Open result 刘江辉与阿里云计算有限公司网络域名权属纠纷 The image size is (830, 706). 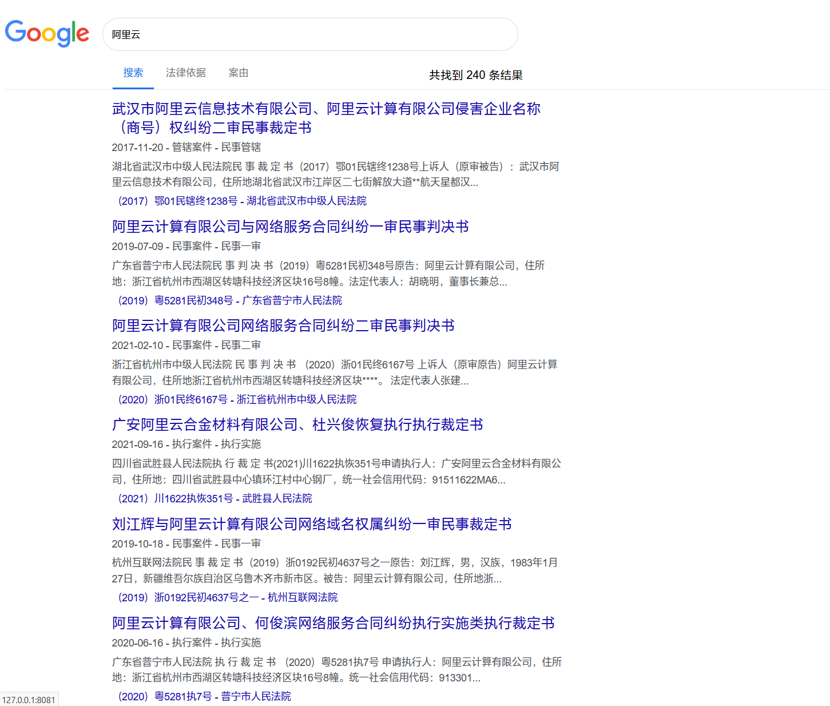pos(312,524)
